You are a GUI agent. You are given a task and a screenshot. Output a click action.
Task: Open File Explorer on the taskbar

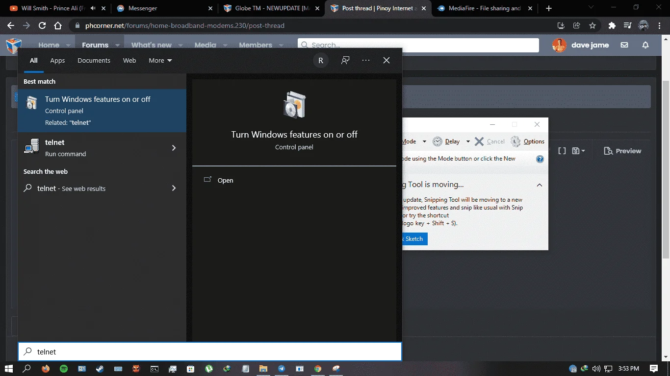263,369
